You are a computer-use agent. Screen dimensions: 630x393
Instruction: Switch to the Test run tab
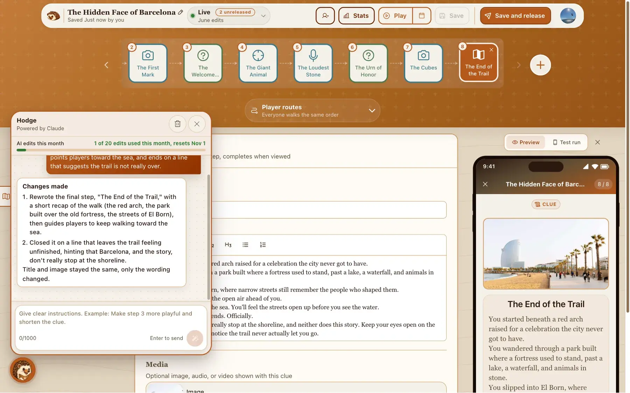point(567,142)
